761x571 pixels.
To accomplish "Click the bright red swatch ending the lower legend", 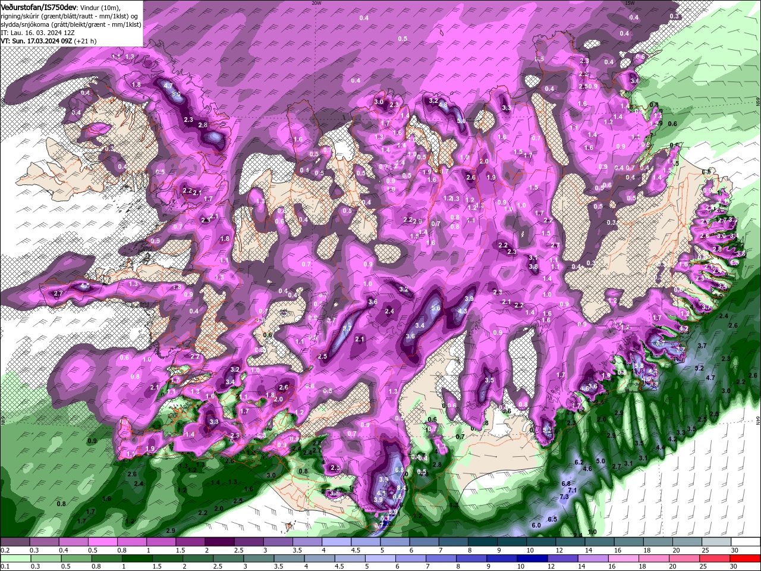I will (746, 559).
